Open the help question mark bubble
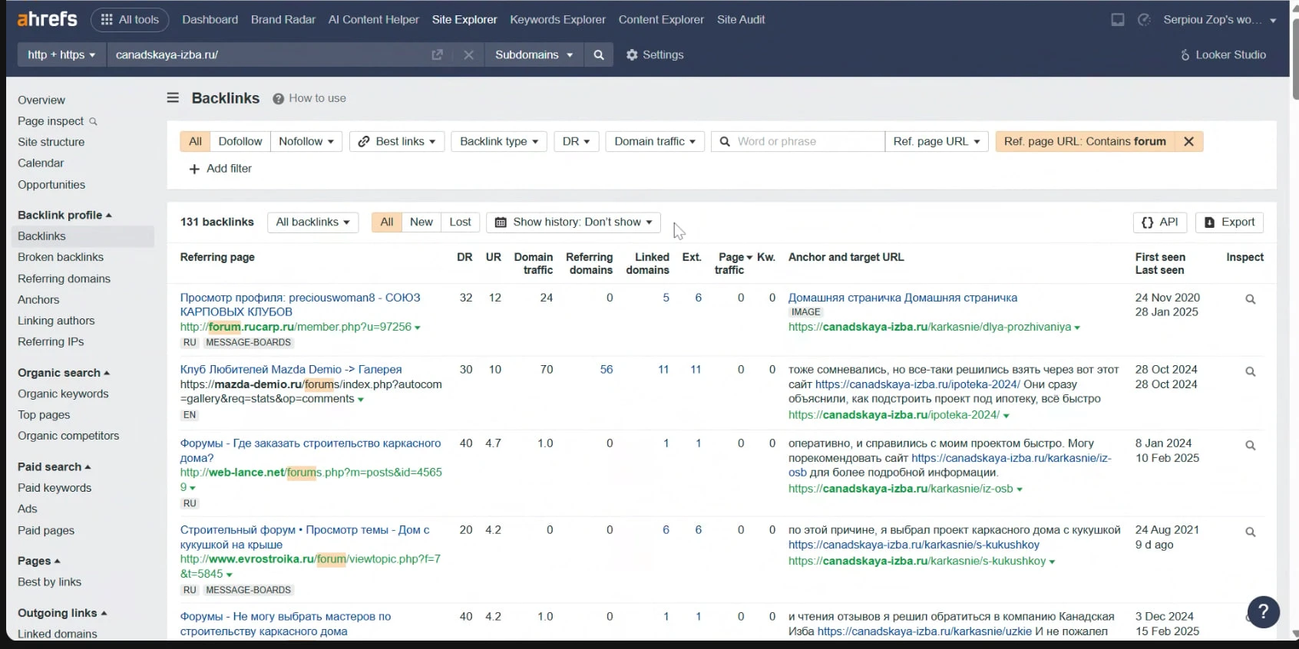This screenshot has width=1299, height=649. coord(1263,611)
